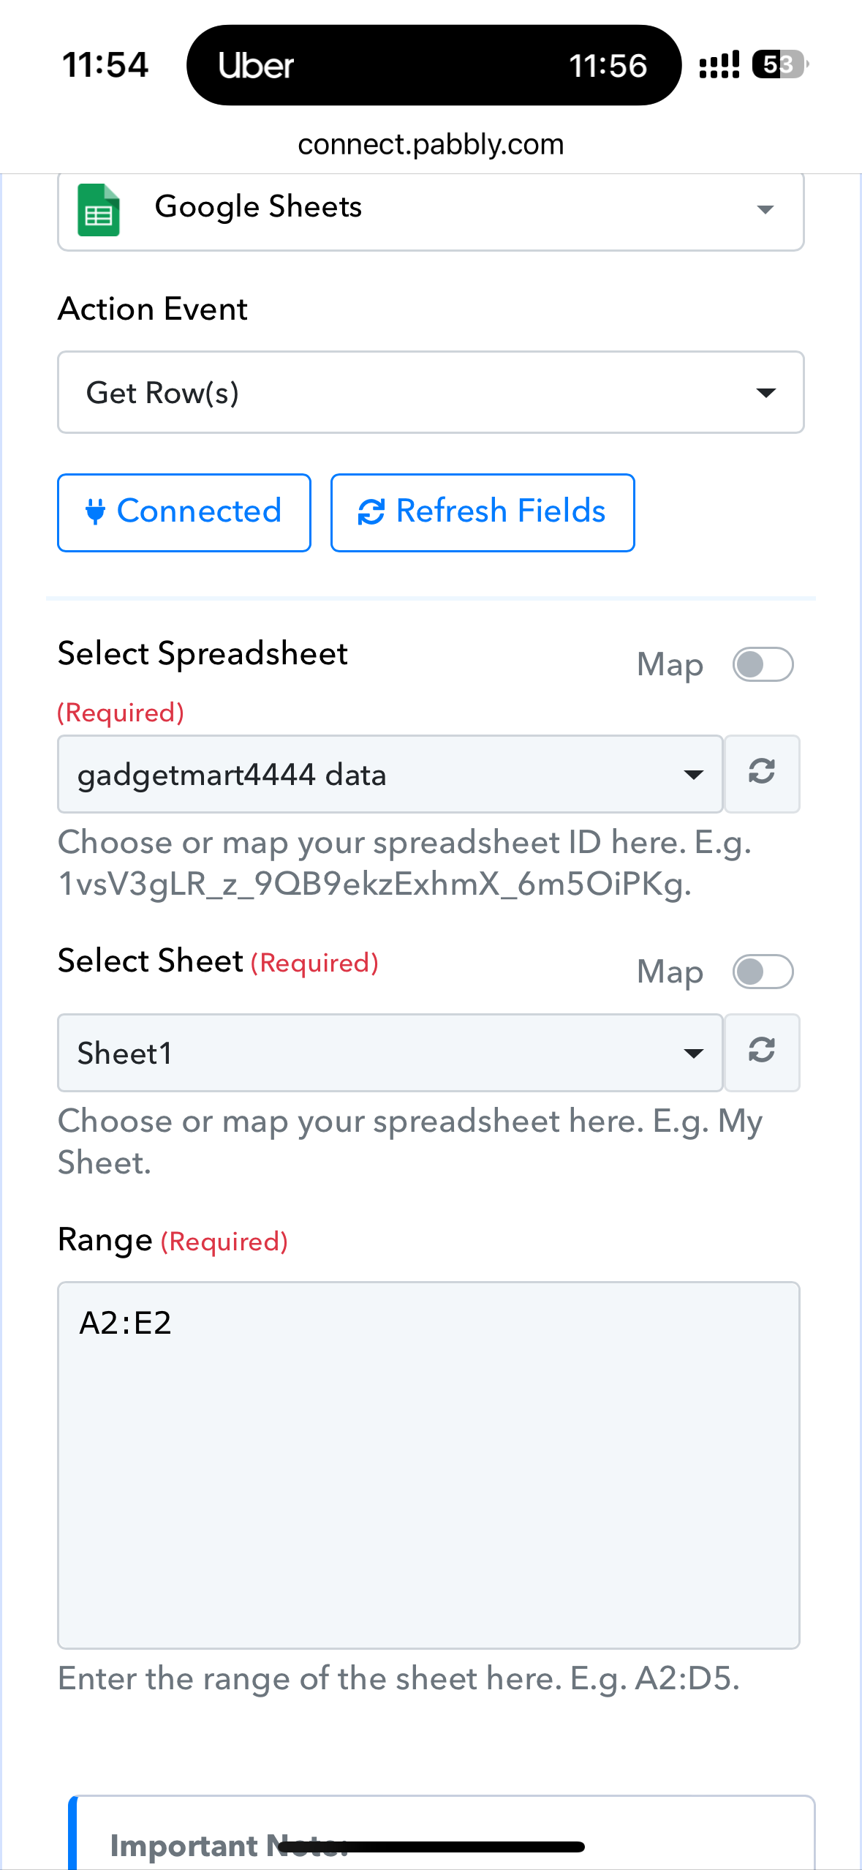Expand the Get Row(s) action event dropdown
Screen dimensions: 862x1870
(431, 392)
